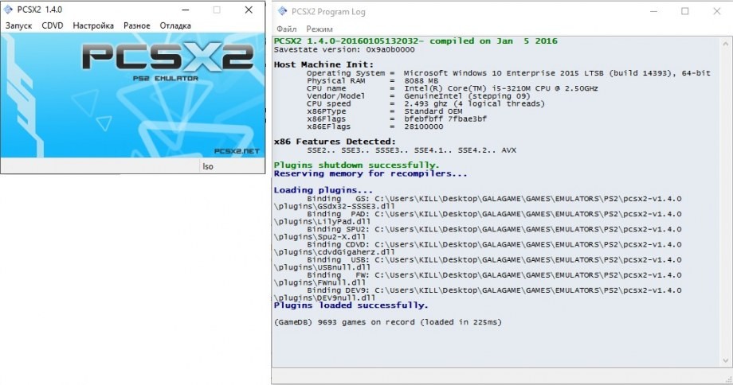Open the Режим menu in Program Log
Image resolution: width=733 pixels, height=385 pixels.
point(319,29)
